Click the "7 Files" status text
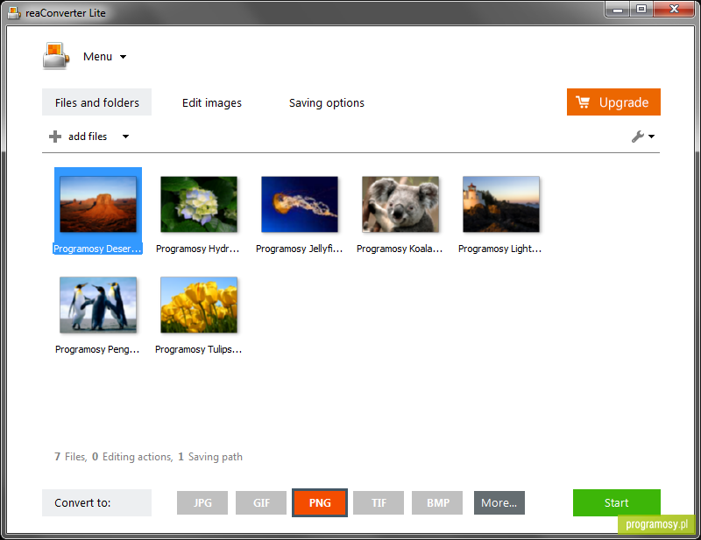This screenshot has height=540, width=701. click(71, 457)
